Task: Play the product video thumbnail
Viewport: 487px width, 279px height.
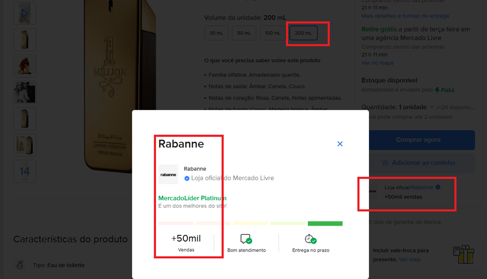Action: (x=25, y=13)
